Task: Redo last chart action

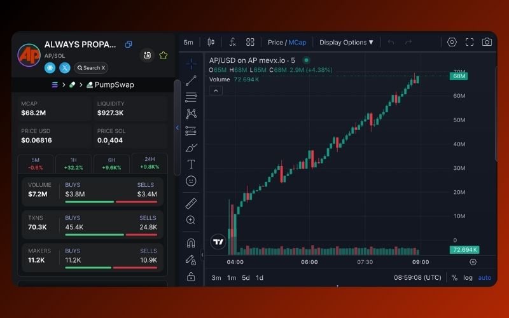Action: coord(408,42)
